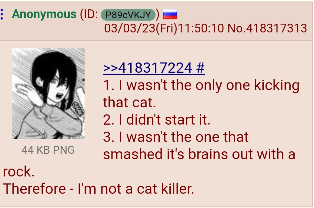Open the post menu three-dot icon
Image resolution: width=314 pixels, height=208 pixels.
tap(2, 14)
